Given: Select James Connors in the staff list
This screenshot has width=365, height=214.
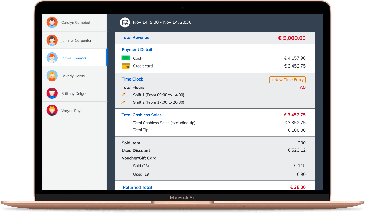Looking at the screenshot, I should click(x=74, y=58).
